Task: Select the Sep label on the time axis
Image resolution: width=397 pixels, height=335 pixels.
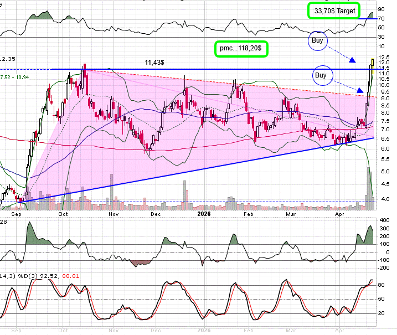Action: click(16, 213)
